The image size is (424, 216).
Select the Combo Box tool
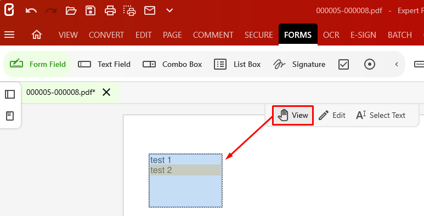[172, 64]
